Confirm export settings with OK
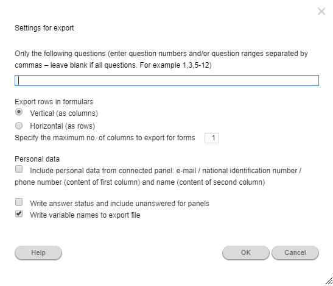The height and width of the screenshot is (286, 333). click(246, 253)
